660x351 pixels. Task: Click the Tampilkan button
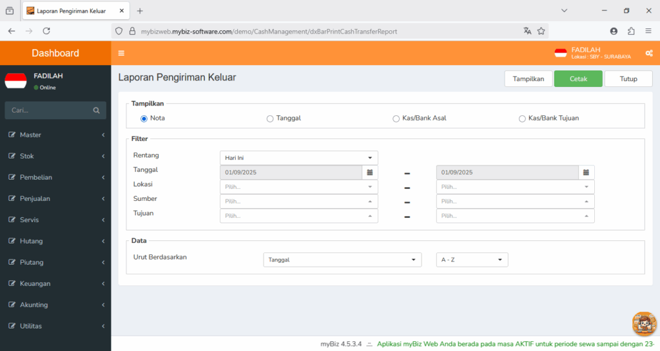click(x=529, y=79)
